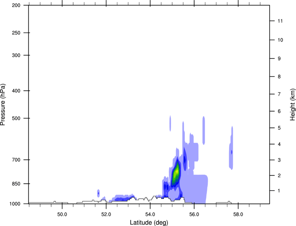Select the 500 pressure tick label

click(x=16, y=118)
